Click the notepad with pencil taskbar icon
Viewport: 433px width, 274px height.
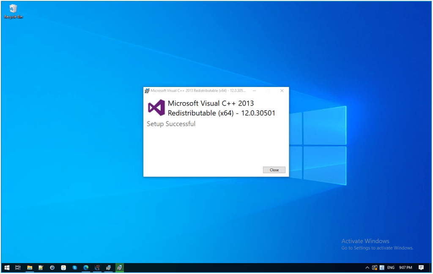coord(41,267)
